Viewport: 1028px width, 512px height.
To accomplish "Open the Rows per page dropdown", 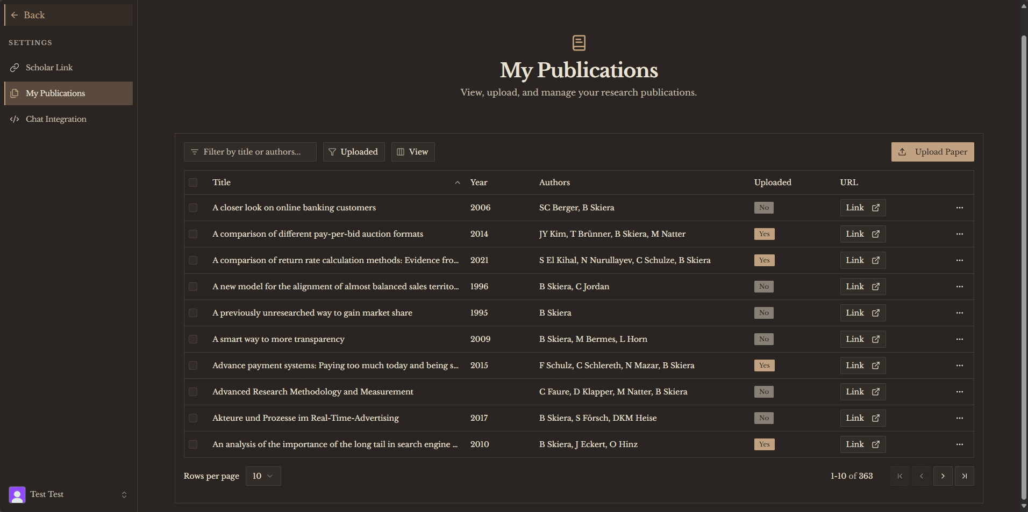I will [x=263, y=476].
